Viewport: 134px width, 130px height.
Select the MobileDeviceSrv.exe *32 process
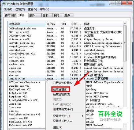(x=25, y=114)
